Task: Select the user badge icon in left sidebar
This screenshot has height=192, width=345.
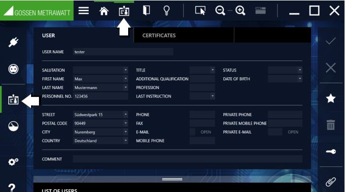Action: point(13,99)
